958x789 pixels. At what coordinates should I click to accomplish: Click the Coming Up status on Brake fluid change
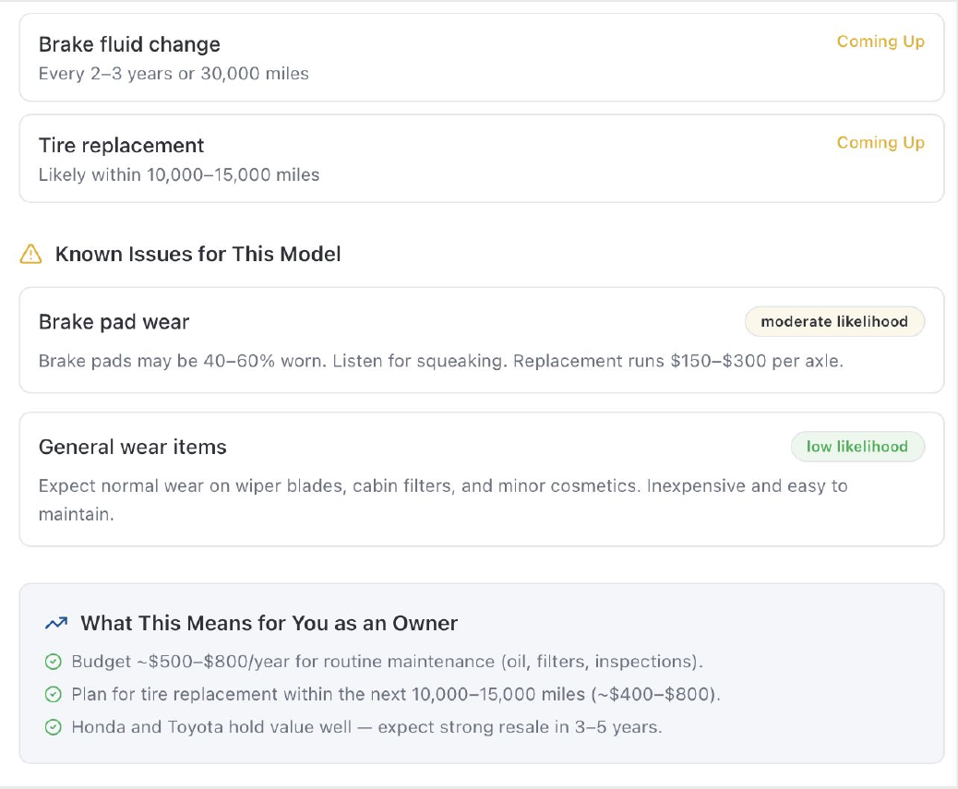[880, 42]
